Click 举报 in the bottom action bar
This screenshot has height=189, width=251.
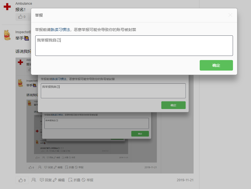coord(87,180)
